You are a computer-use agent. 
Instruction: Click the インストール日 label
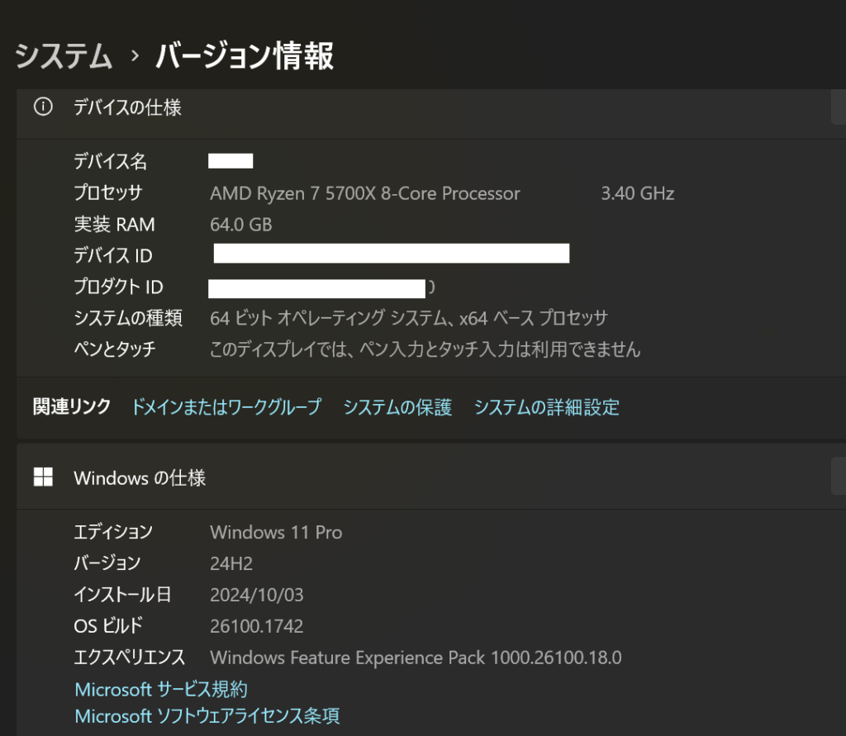coord(122,594)
